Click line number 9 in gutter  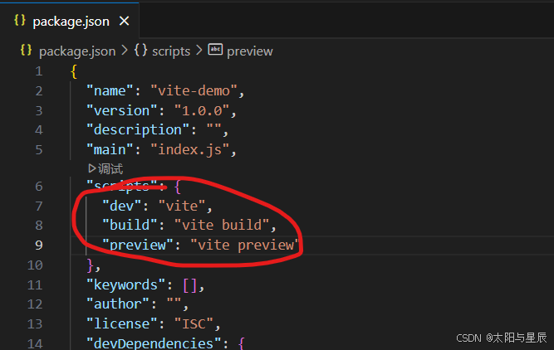pos(39,245)
